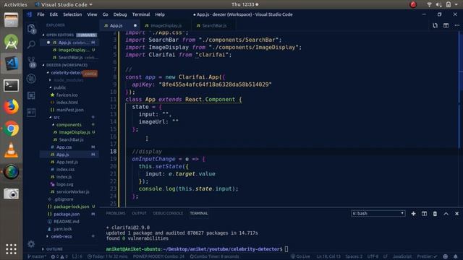The image size is (463, 260).
Task: Open the Terminal menu
Action: click(141, 14)
